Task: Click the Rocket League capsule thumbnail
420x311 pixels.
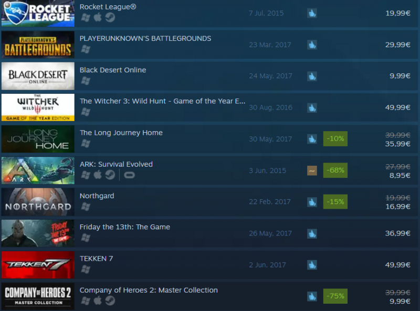Action: 38,13
